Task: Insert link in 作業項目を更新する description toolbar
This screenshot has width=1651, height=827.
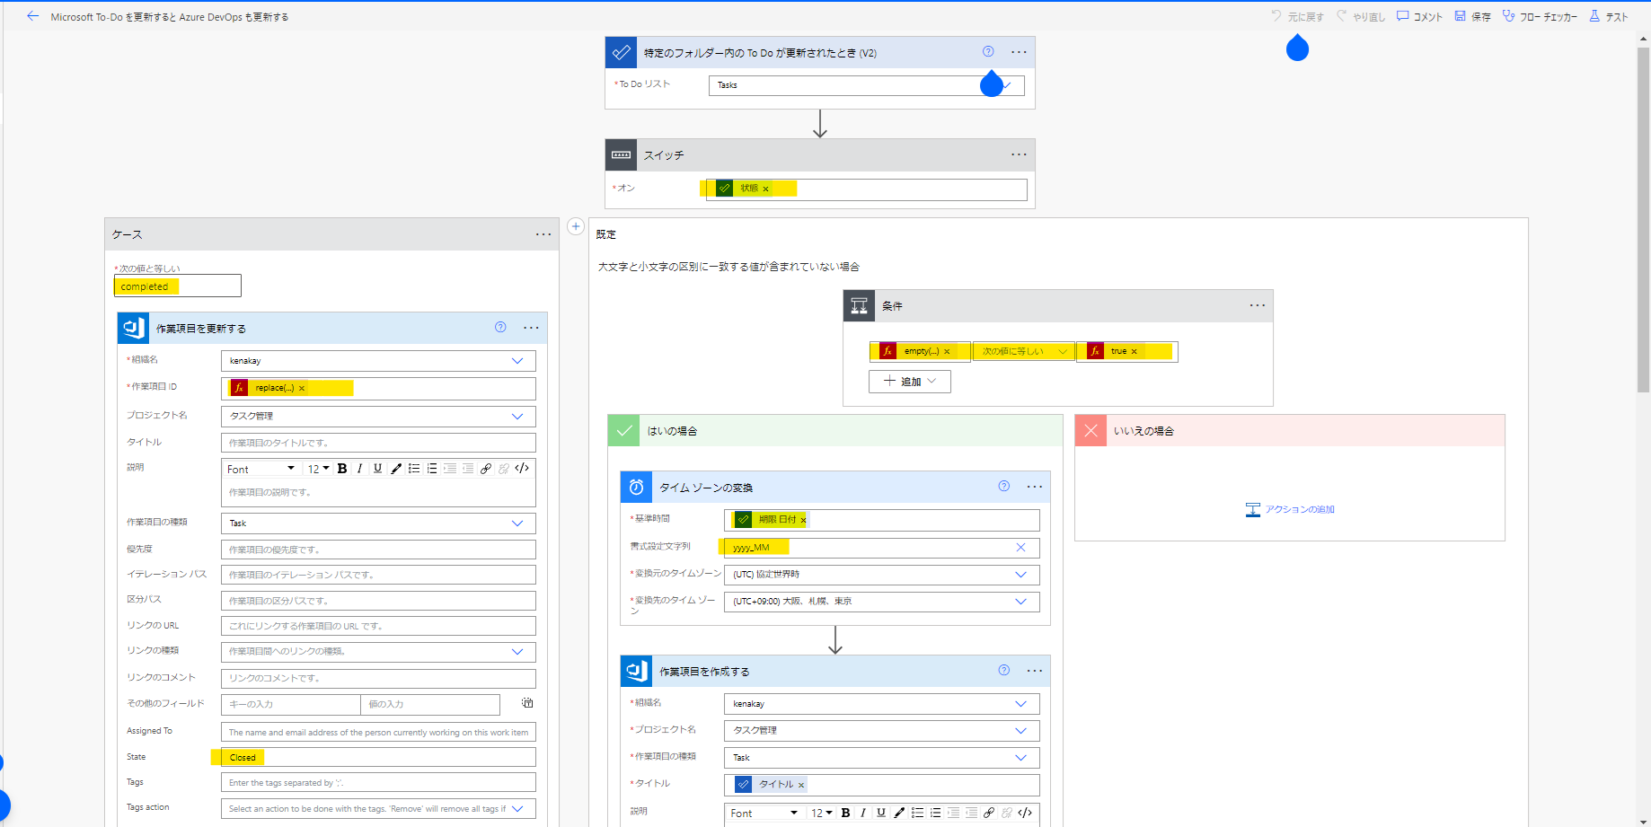Action: pos(486,469)
